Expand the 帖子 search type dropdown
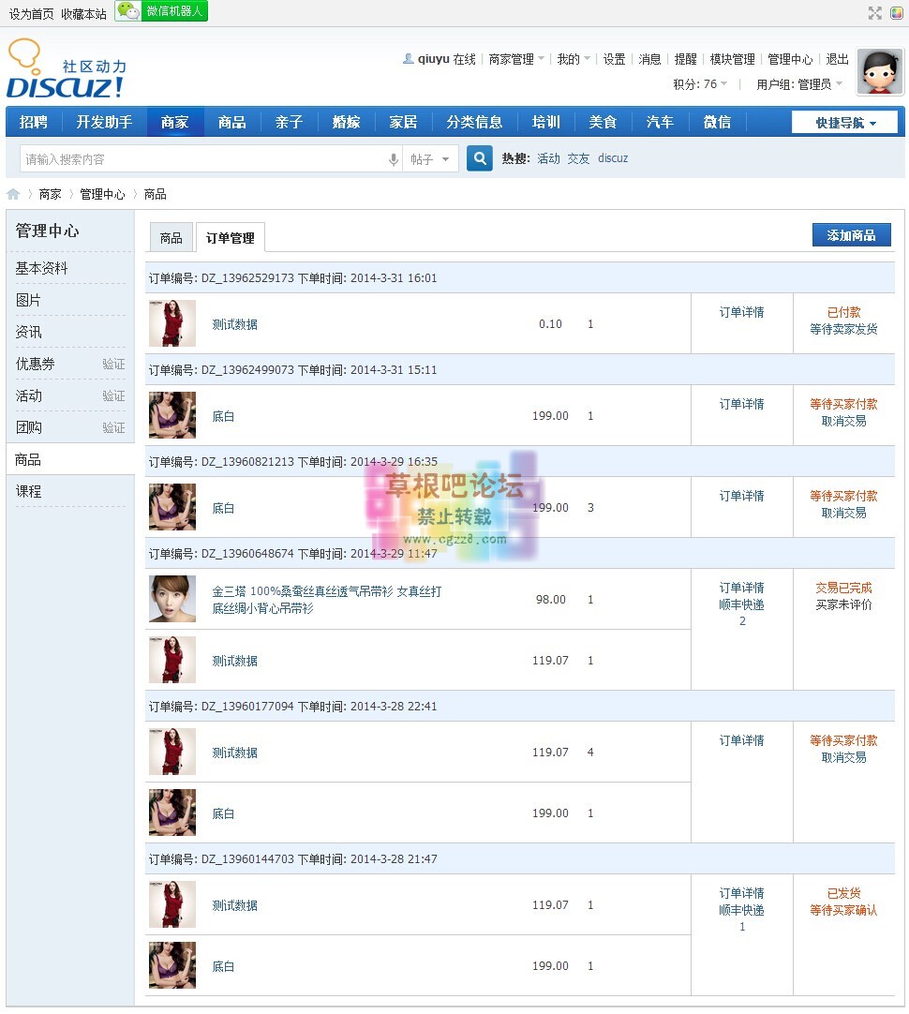This screenshot has width=909, height=1014. (431, 159)
